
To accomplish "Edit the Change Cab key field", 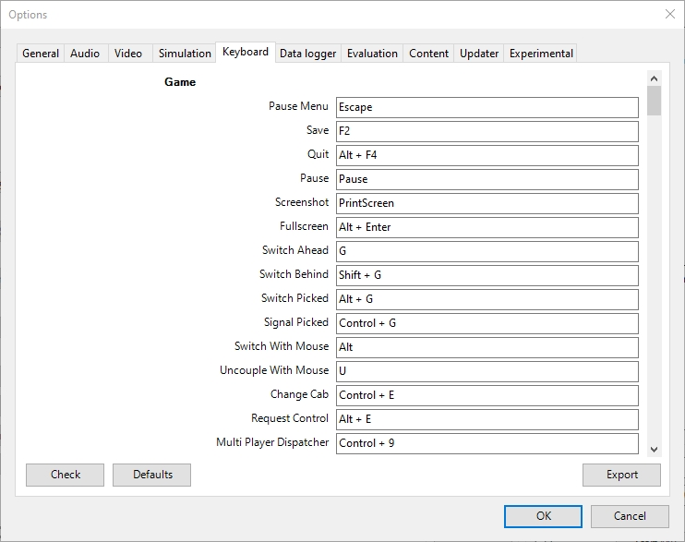I will 487,395.
